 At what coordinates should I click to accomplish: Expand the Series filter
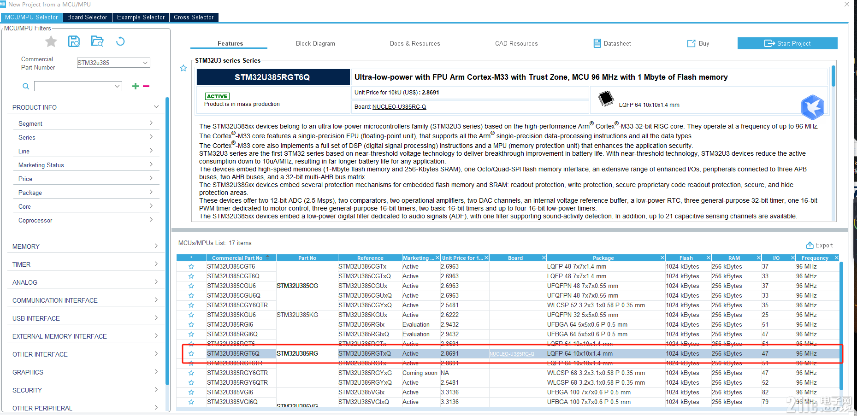[x=151, y=137]
